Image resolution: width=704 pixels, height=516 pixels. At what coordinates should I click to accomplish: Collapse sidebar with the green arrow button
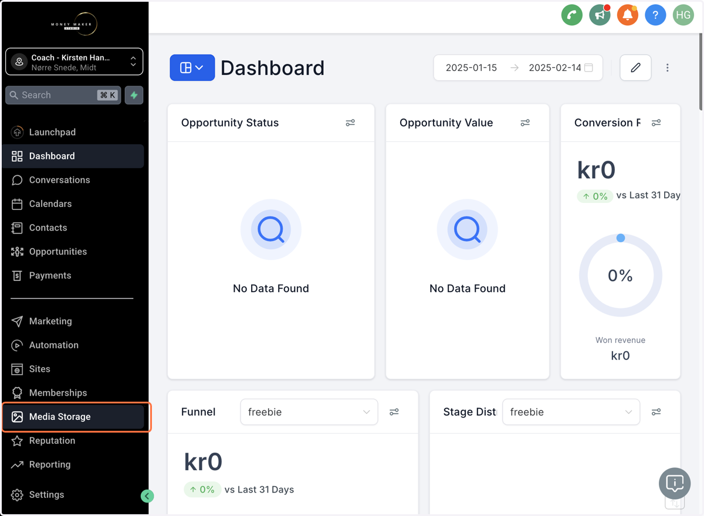pos(147,496)
